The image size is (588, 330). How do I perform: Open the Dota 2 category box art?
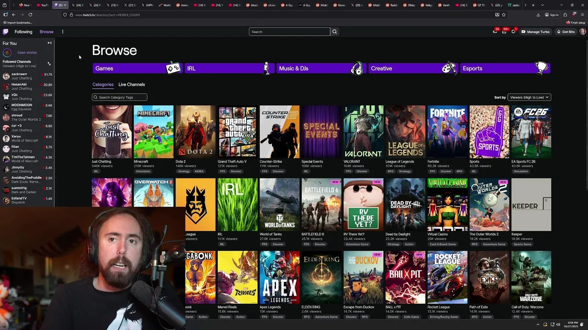point(195,132)
